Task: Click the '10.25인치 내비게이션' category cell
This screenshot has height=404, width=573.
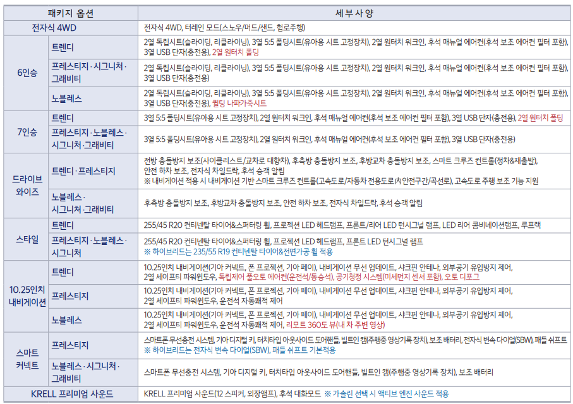Action: coord(27,296)
